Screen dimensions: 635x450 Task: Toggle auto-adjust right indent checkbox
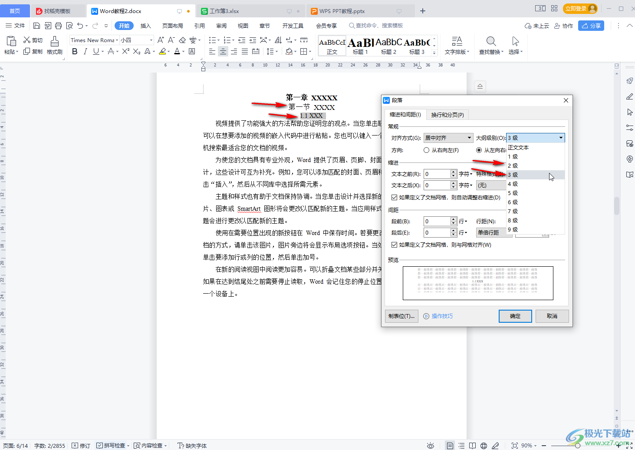coord(394,197)
